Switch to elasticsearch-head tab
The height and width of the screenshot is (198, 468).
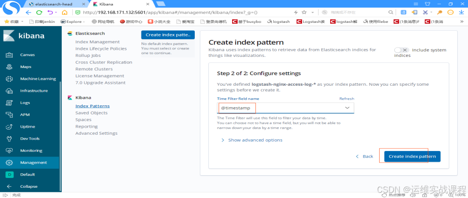55,4
